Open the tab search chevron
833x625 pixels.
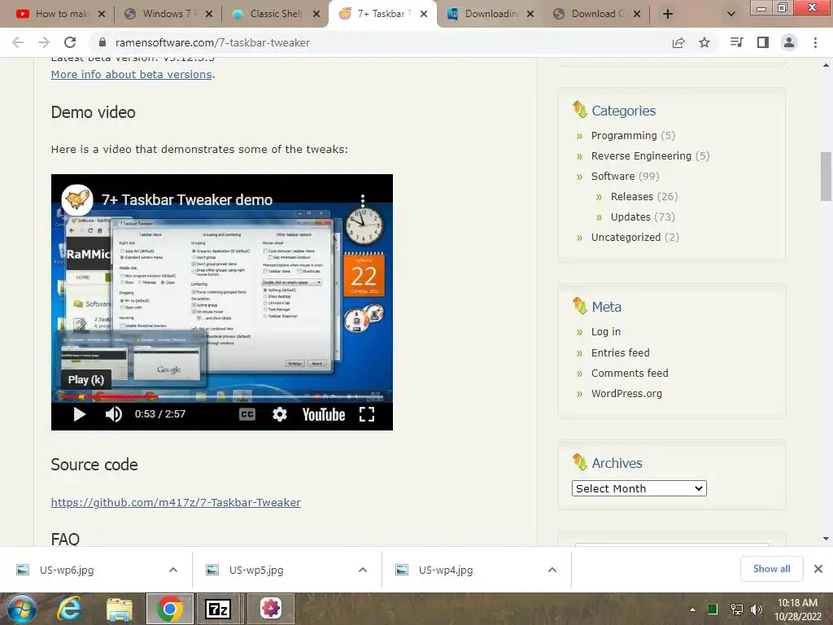731,15
